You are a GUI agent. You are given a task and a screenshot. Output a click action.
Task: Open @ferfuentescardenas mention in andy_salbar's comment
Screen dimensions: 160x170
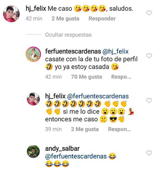(76, 156)
